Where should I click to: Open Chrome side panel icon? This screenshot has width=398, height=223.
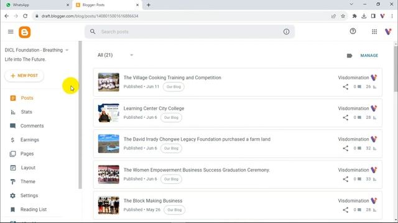[x=373, y=16]
